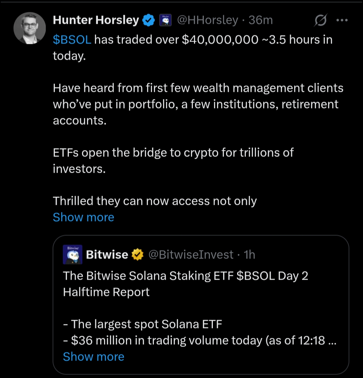Click the Hunter Horsley display name
The width and height of the screenshot is (363, 378).
96,20
